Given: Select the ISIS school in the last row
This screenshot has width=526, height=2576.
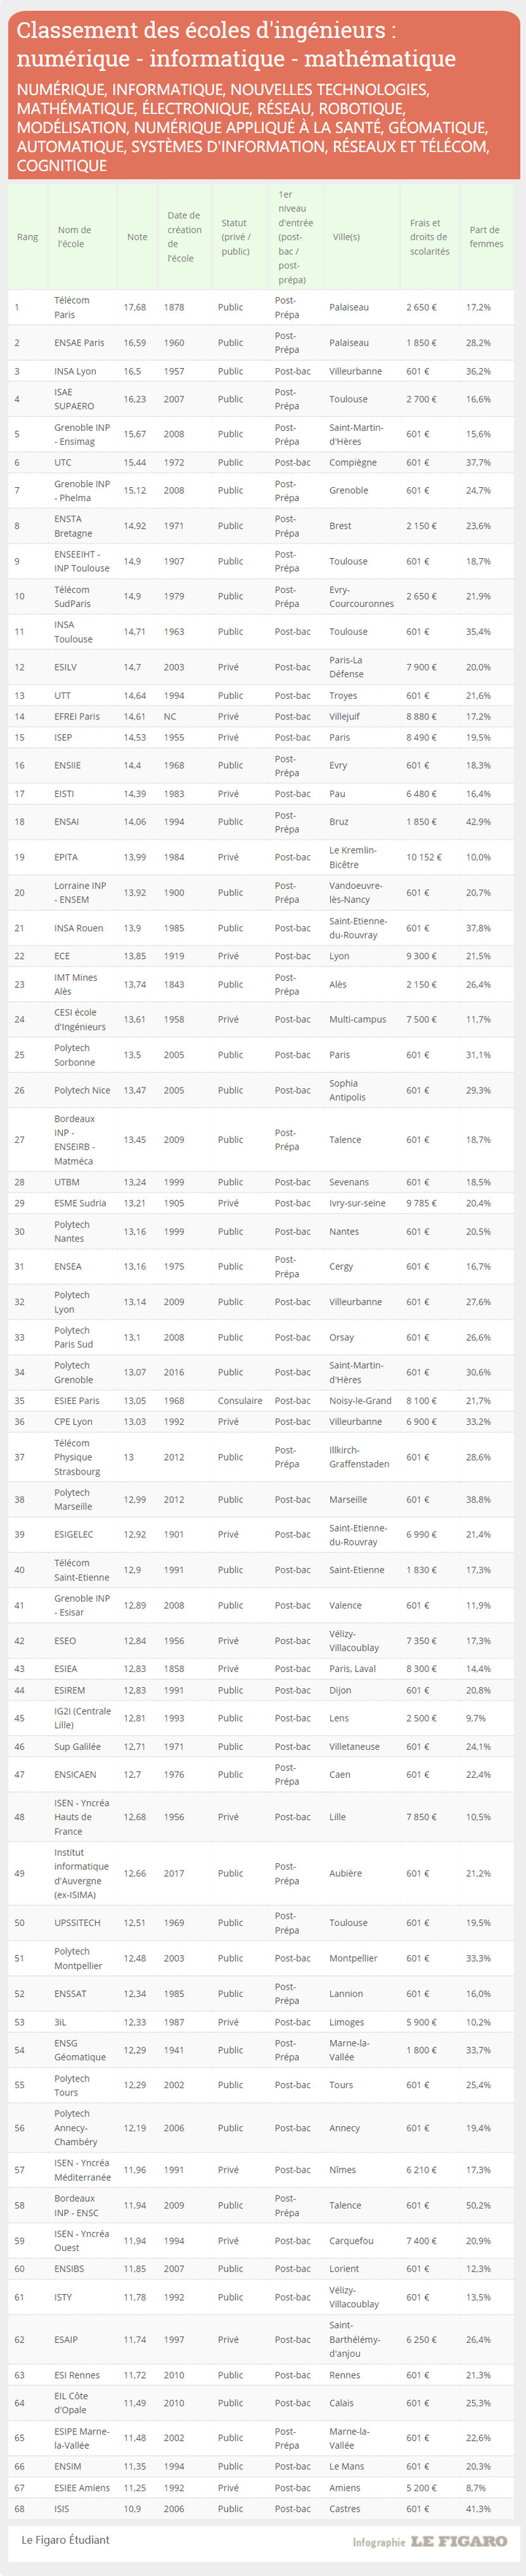Looking at the screenshot, I should click(x=62, y=2508).
